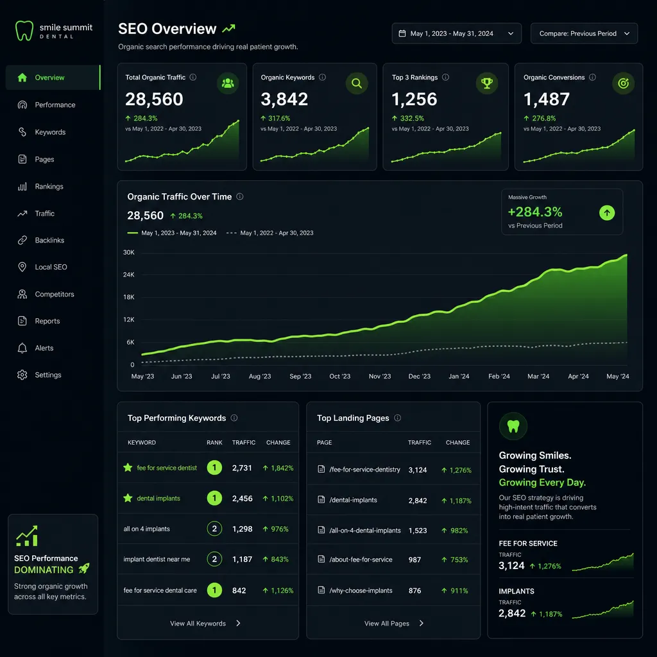Screen dimensions: 657x657
Task: Click the Local SEO pin icon
Action: [22, 267]
